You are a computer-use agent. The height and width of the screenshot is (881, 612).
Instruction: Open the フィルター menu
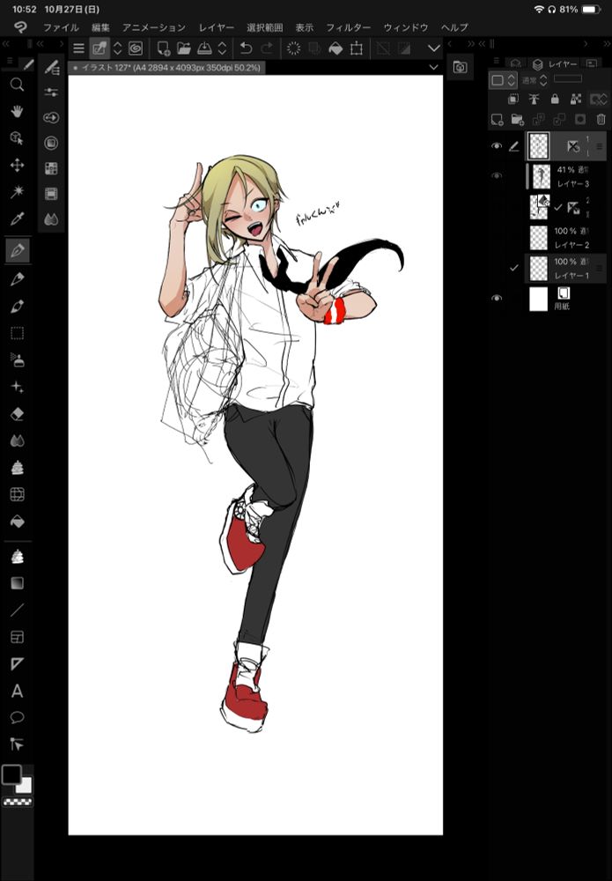(x=349, y=27)
